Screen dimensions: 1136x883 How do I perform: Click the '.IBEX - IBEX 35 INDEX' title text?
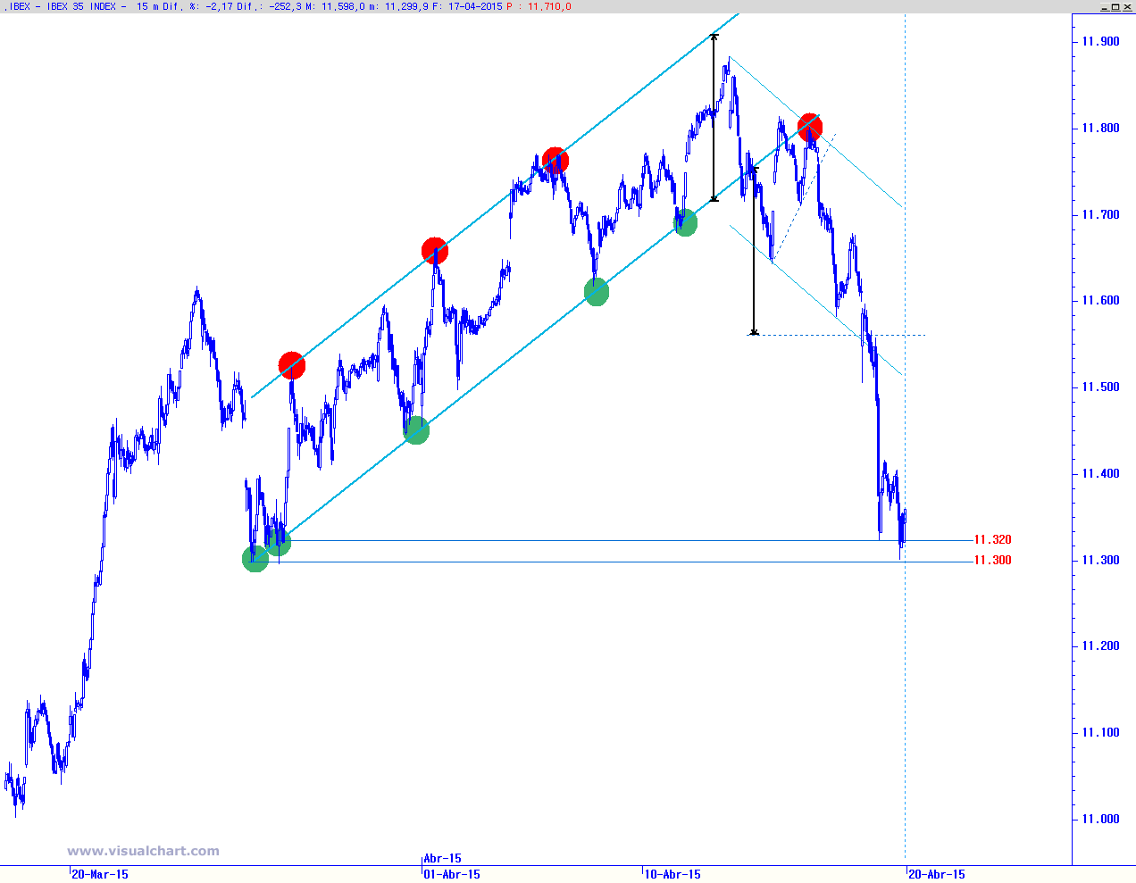(x=62, y=6)
